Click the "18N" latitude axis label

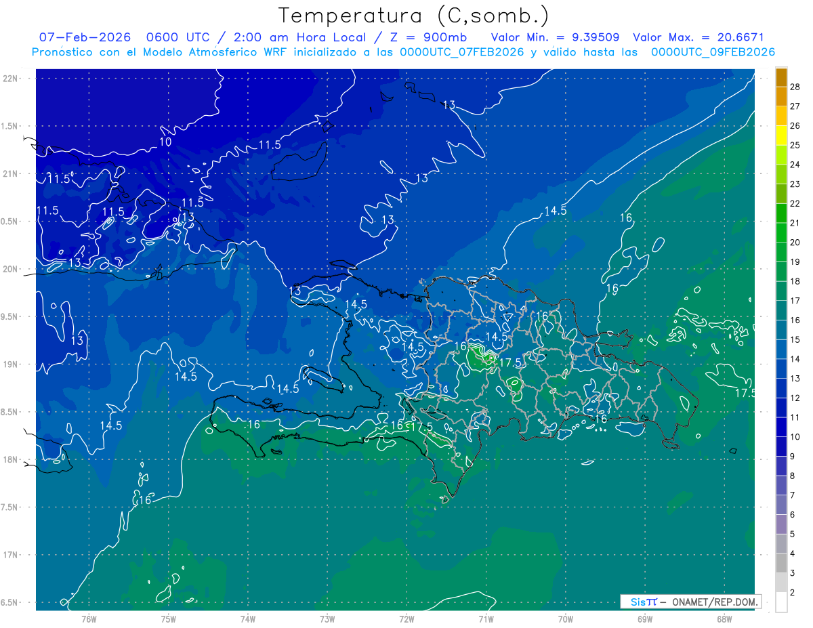point(10,459)
